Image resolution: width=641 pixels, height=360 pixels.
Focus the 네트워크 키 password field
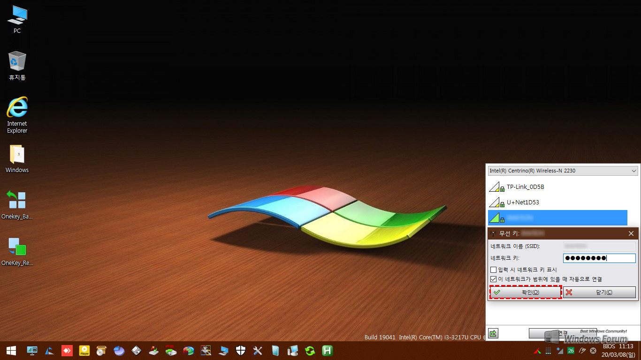pyautogui.click(x=599, y=258)
